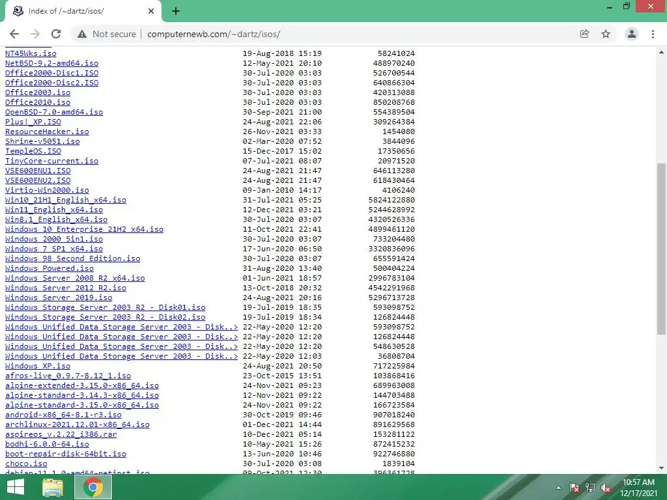Click Windows 10 Enterprise 21H2 x64.iso
This screenshot has width=667, height=500.
[84, 229]
